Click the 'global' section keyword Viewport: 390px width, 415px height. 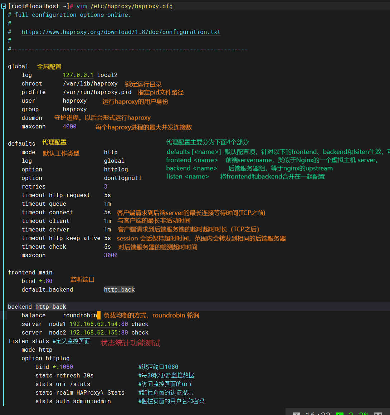[18, 67]
